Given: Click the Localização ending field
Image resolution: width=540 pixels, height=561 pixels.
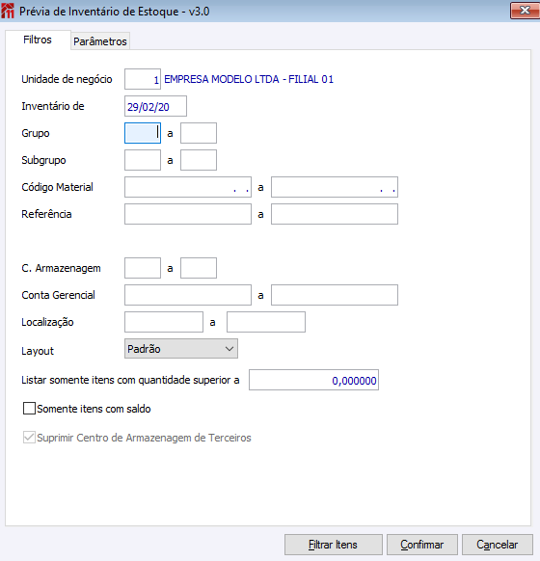Looking at the screenshot, I should point(266,322).
